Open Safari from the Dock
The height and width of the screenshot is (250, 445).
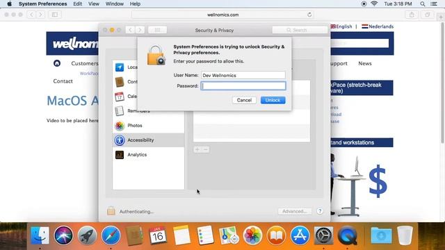[x=111, y=235]
